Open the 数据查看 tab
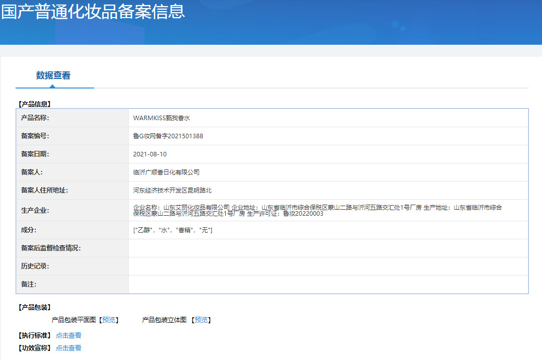Screen dimensions: 542x360 point(53,75)
